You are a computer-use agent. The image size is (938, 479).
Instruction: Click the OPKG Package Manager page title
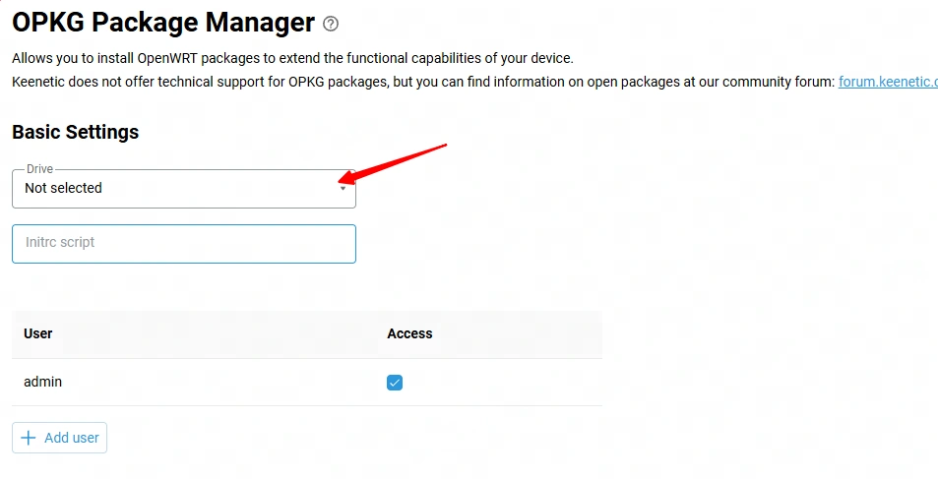(163, 23)
